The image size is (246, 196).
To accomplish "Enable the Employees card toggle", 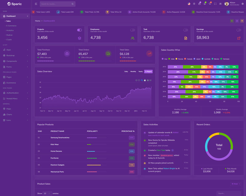I will click(133, 30).
